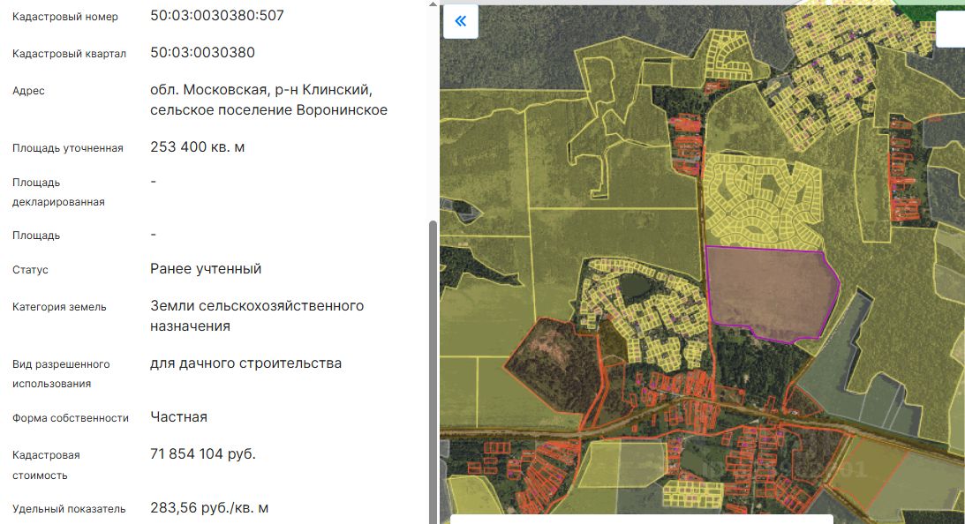Click permitted use для дачного строительства

tap(245, 363)
